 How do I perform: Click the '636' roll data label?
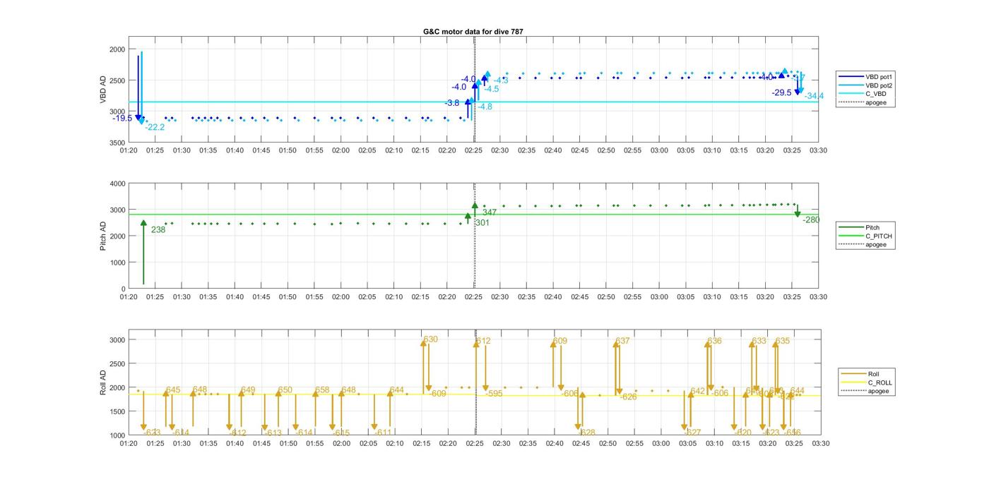pyautogui.click(x=715, y=341)
